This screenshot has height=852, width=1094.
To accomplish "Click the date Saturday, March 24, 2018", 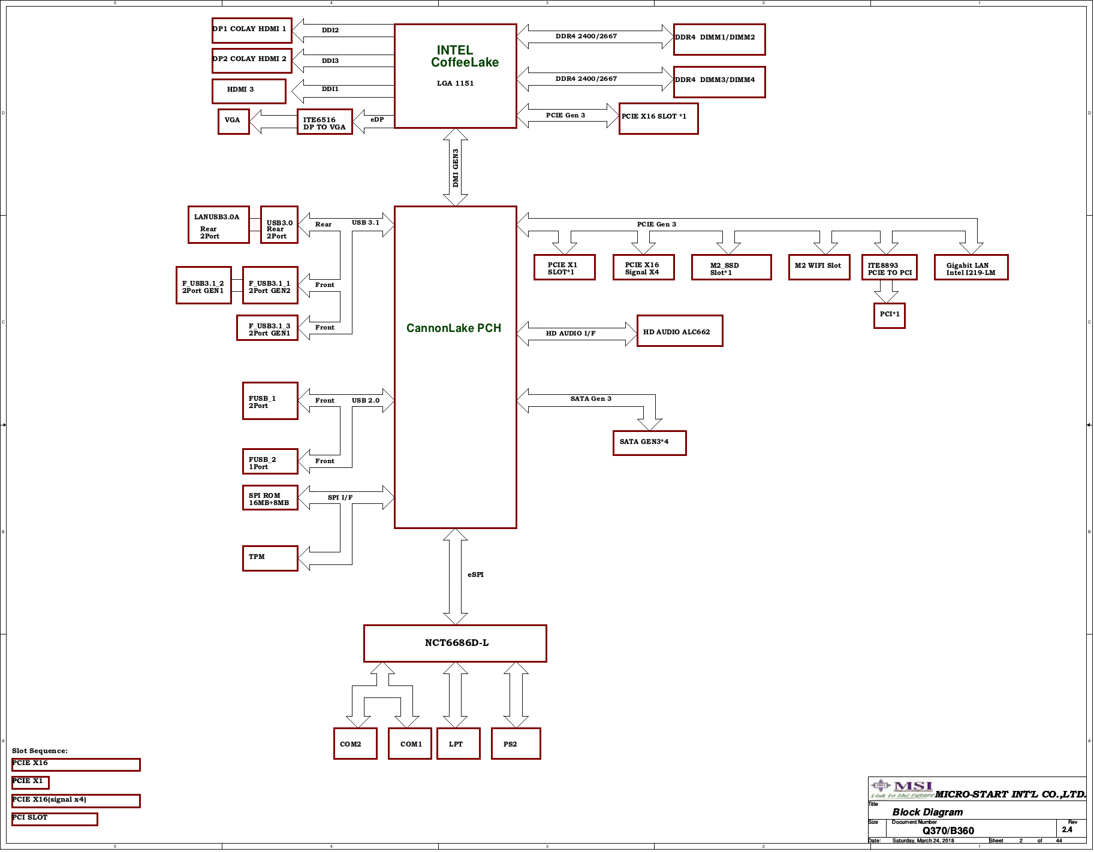I will click(923, 841).
